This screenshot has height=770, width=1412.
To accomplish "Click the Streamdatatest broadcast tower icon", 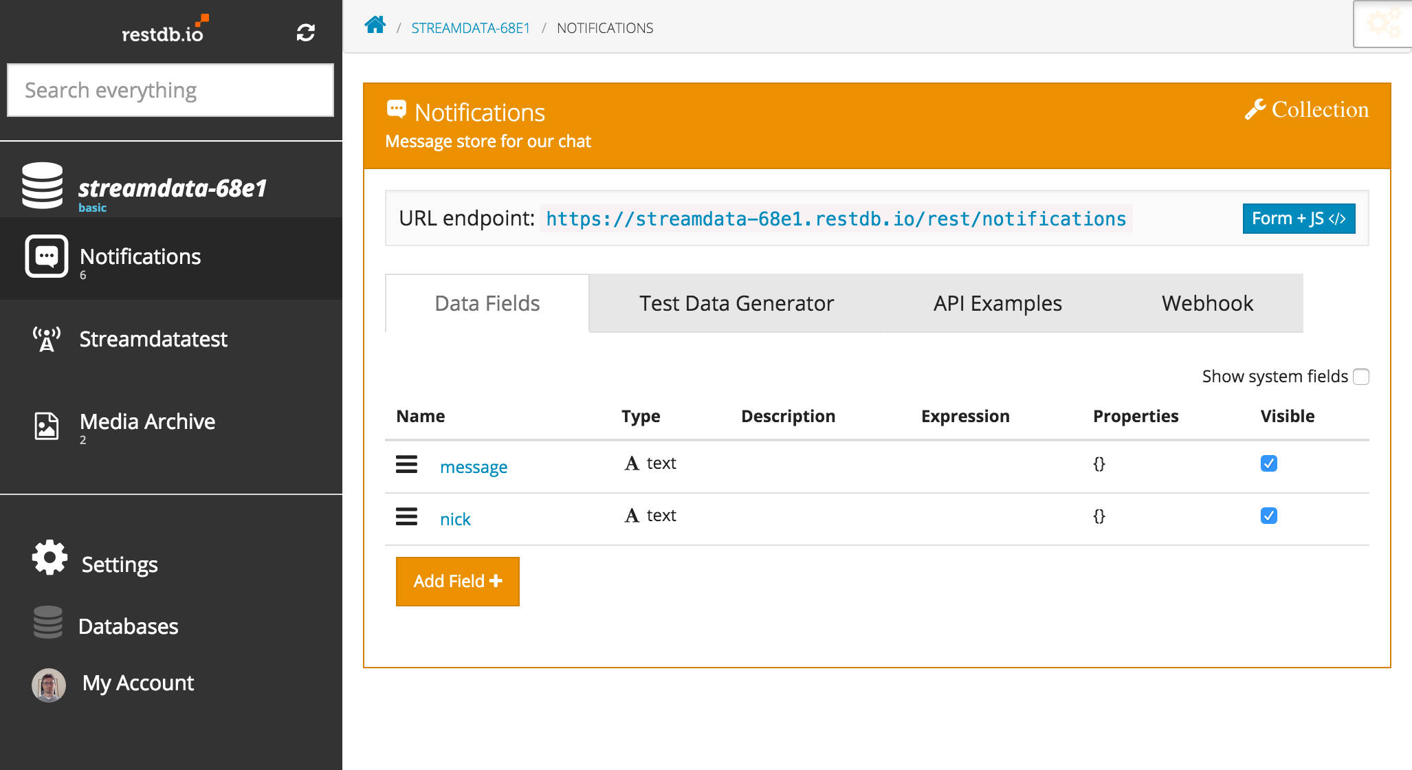I will (x=46, y=339).
